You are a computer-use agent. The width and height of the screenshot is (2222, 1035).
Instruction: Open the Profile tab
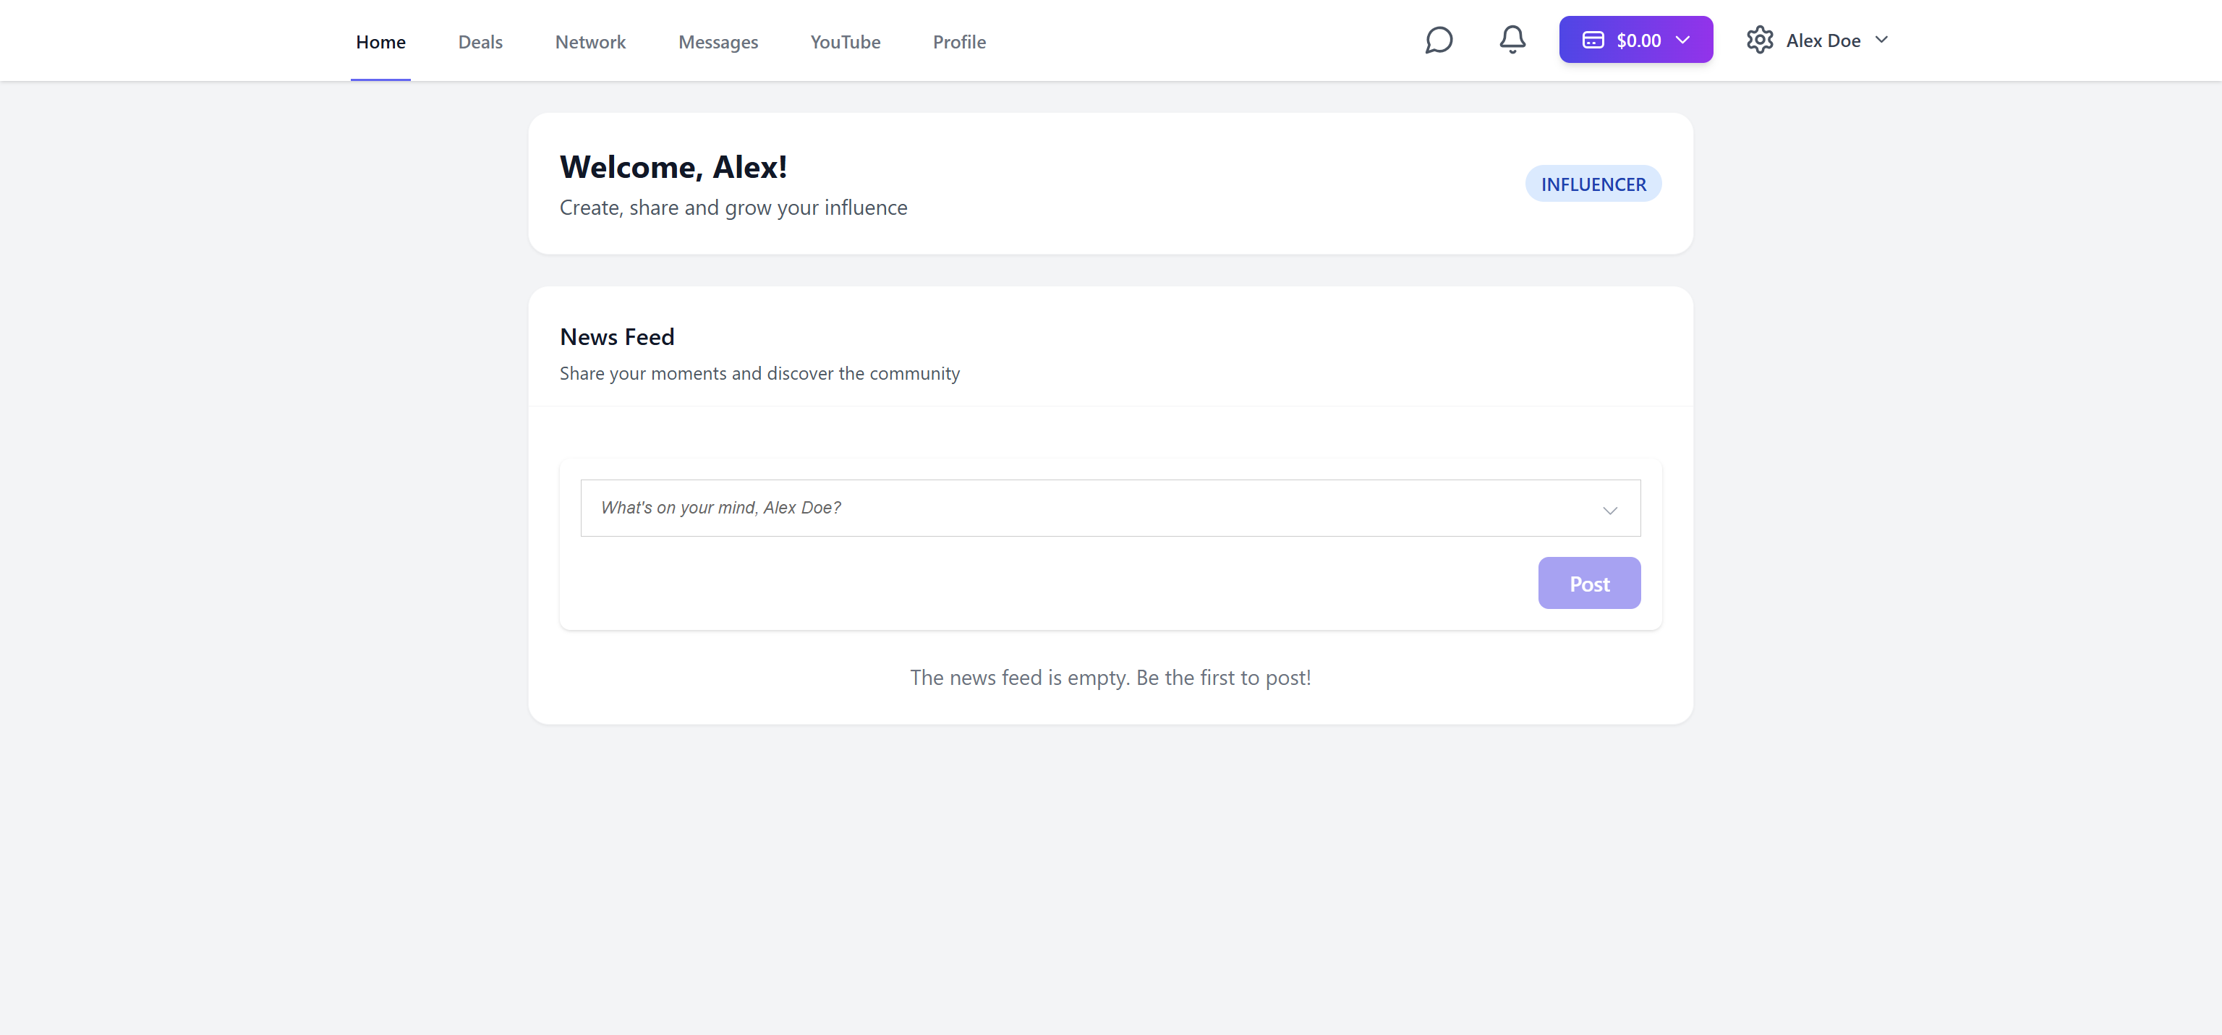click(x=959, y=41)
